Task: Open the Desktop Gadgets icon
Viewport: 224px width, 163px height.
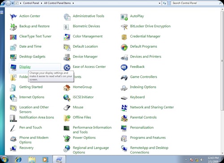Action: (x=13, y=57)
